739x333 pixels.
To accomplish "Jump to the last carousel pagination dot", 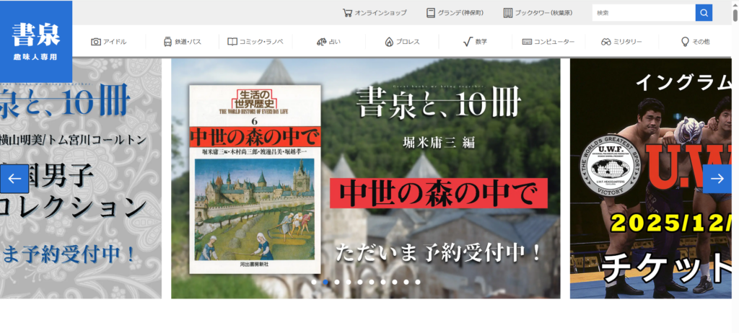I will tap(417, 283).
